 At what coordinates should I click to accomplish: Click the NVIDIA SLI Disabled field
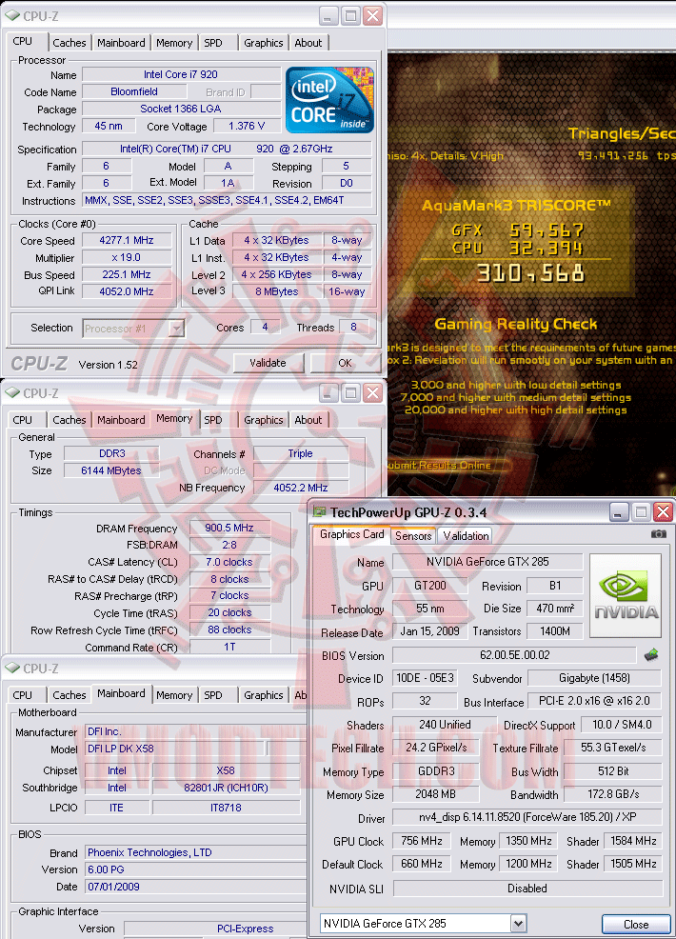tap(527, 889)
